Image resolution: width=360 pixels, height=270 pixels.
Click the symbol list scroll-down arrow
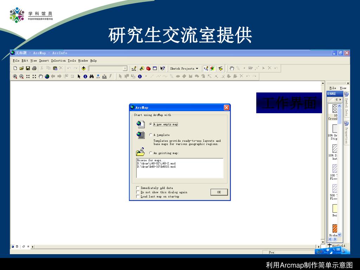pyautogui.click(x=340, y=234)
